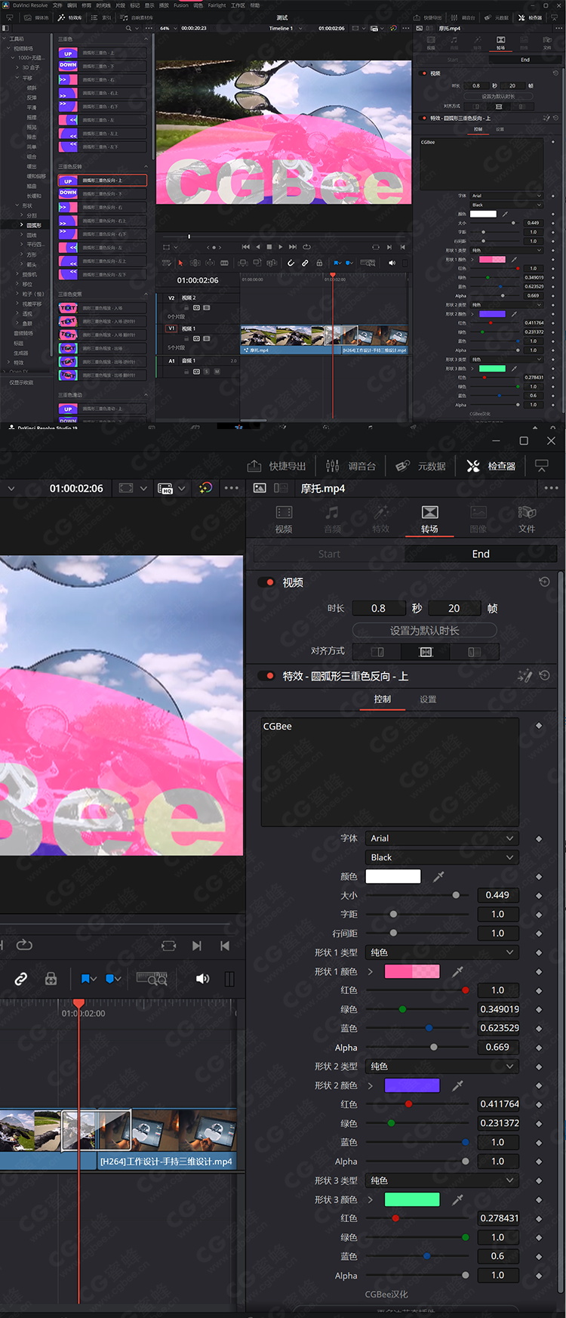
Task: Reset the 特效 effect section, enlarged inspector
Action: [x=545, y=675]
